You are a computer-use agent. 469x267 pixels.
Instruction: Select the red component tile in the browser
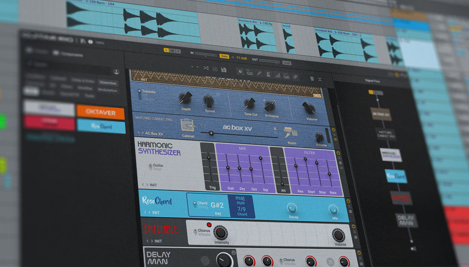pos(49,123)
